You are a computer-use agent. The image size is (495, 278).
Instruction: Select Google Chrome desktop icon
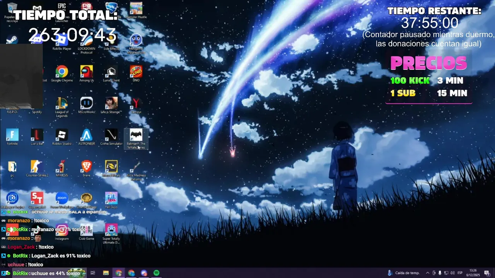coord(61,73)
